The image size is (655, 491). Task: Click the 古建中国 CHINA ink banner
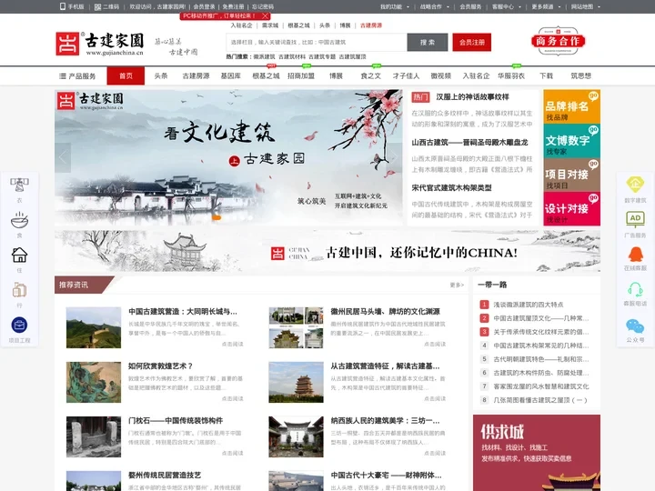(327, 251)
